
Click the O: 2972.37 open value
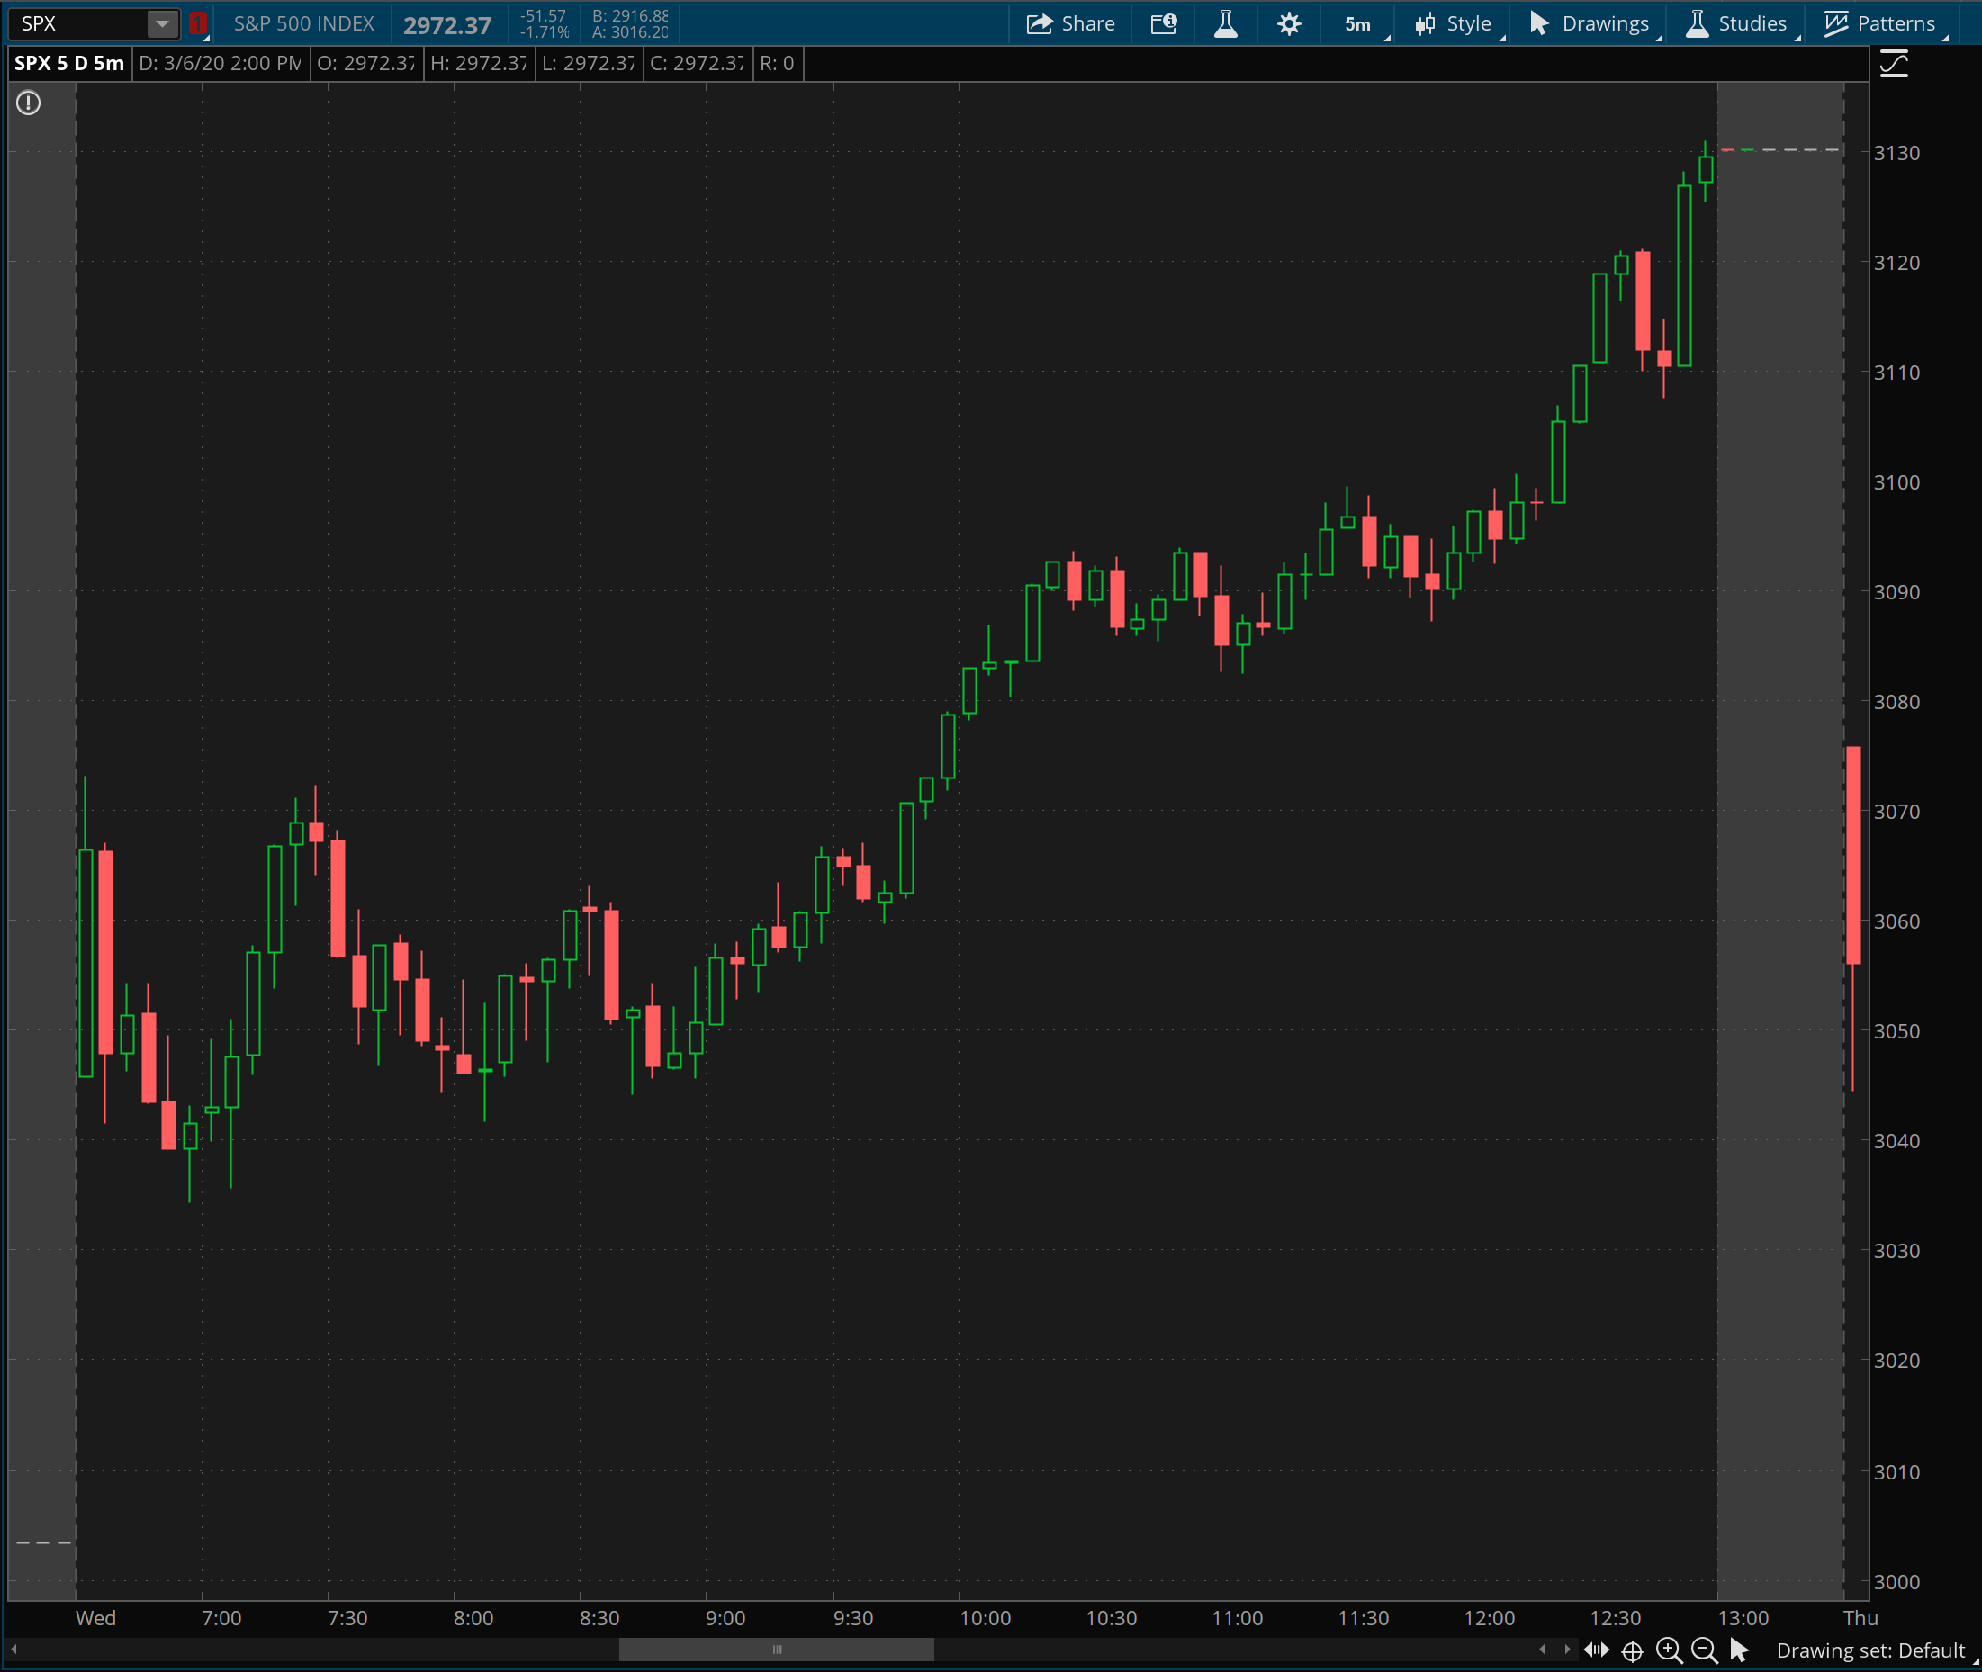tap(365, 64)
